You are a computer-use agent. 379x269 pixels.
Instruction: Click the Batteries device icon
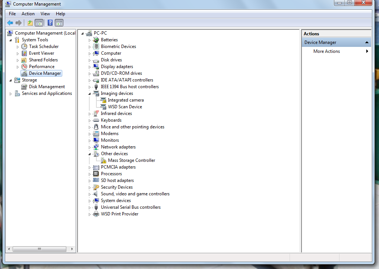96,40
